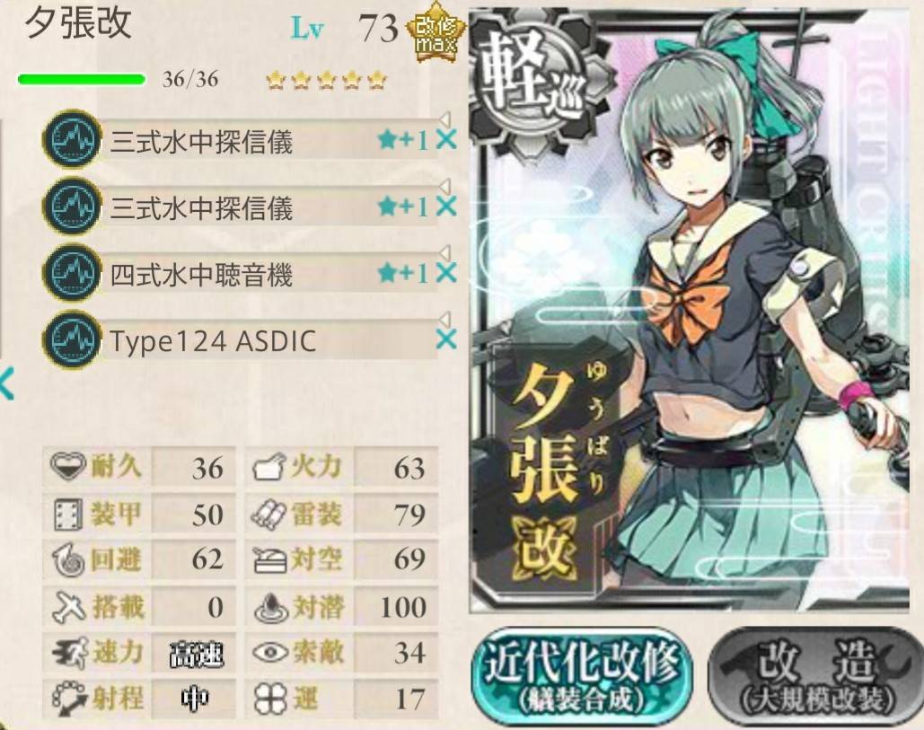924x730 pixels.
Task: Expand the small triangle above first equipment slot
Action: pos(444,120)
